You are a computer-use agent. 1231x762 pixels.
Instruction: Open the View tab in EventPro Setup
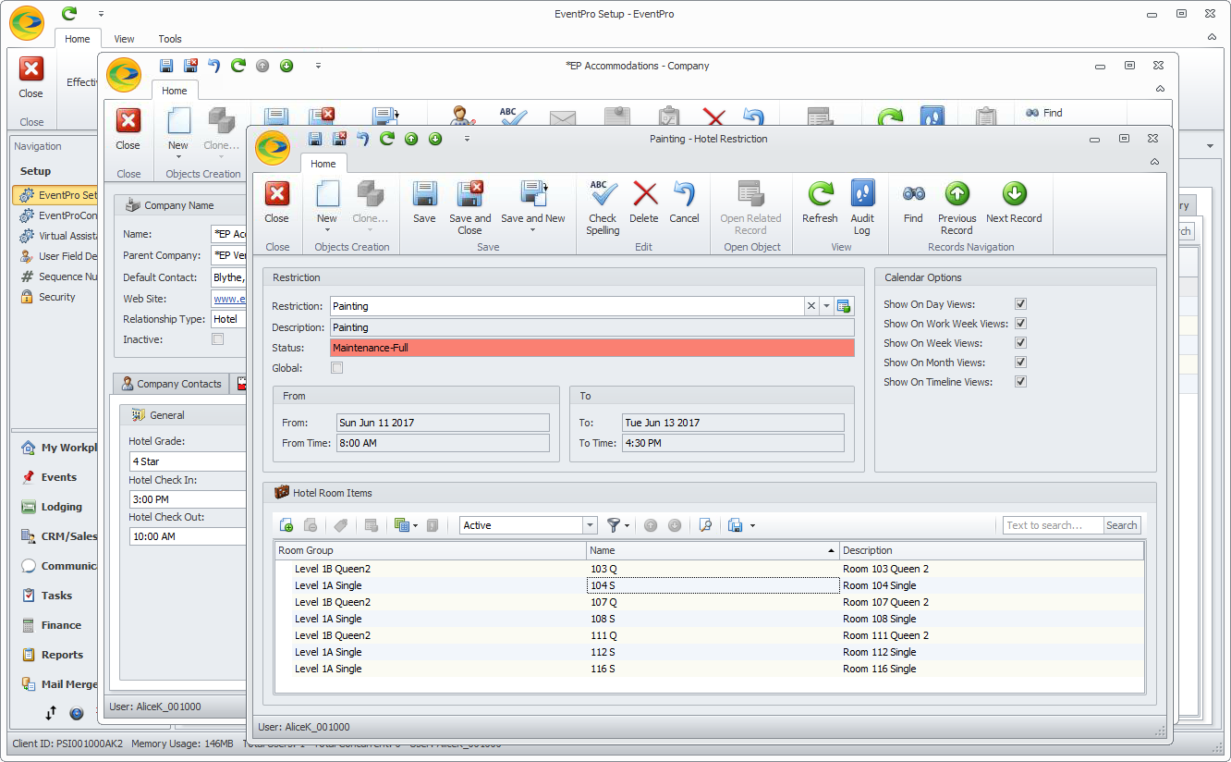click(x=124, y=39)
